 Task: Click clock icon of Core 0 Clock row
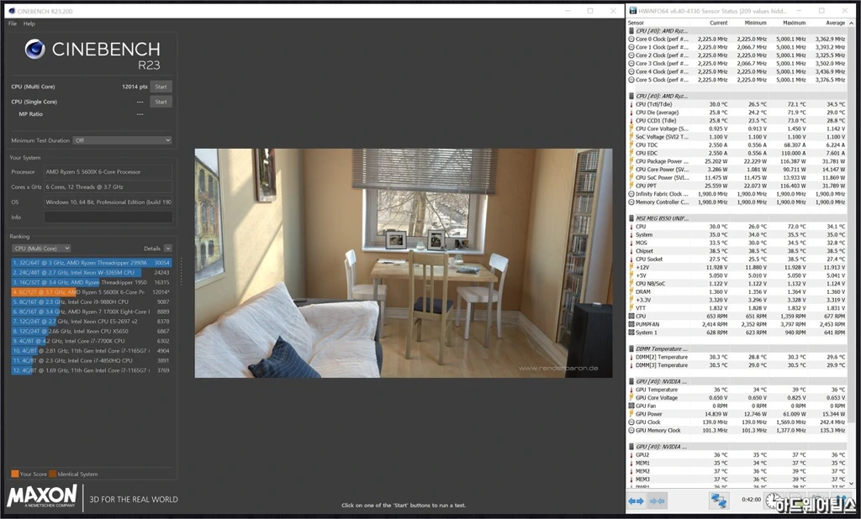click(631, 39)
